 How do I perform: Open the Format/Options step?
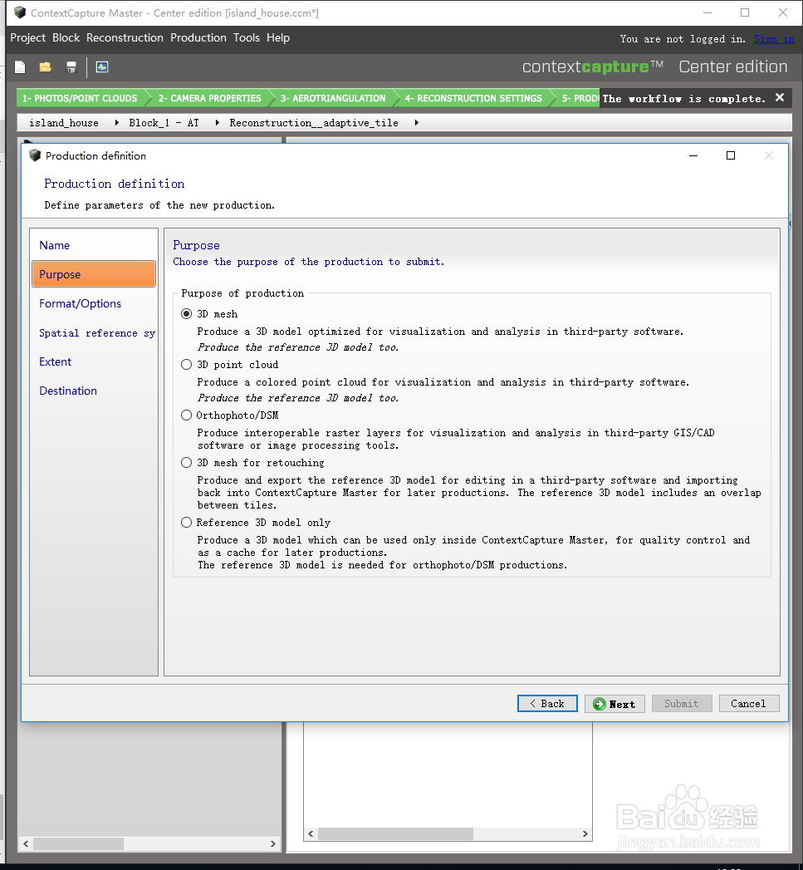[x=94, y=303]
